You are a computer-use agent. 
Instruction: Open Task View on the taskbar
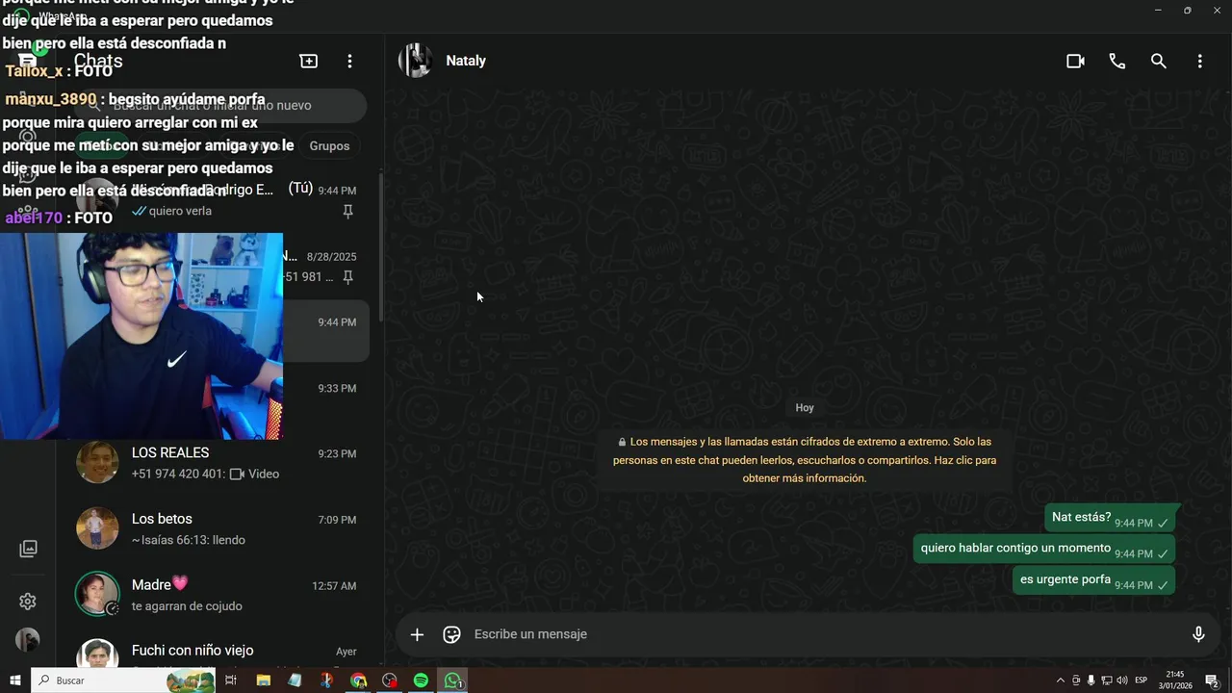coord(231,680)
